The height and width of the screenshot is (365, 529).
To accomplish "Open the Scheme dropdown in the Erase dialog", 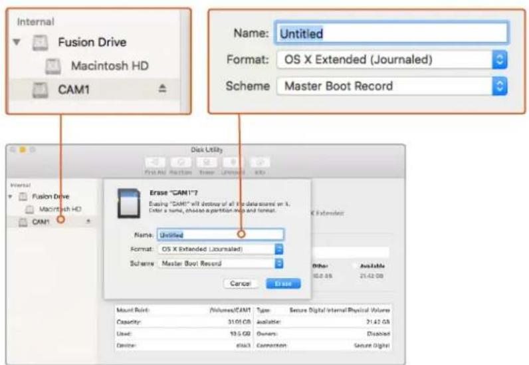I will pos(221,263).
